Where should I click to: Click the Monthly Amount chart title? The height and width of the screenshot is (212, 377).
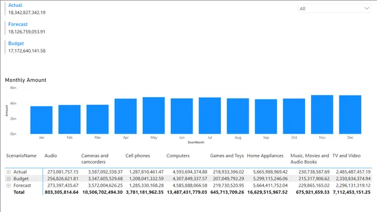click(x=25, y=80)
